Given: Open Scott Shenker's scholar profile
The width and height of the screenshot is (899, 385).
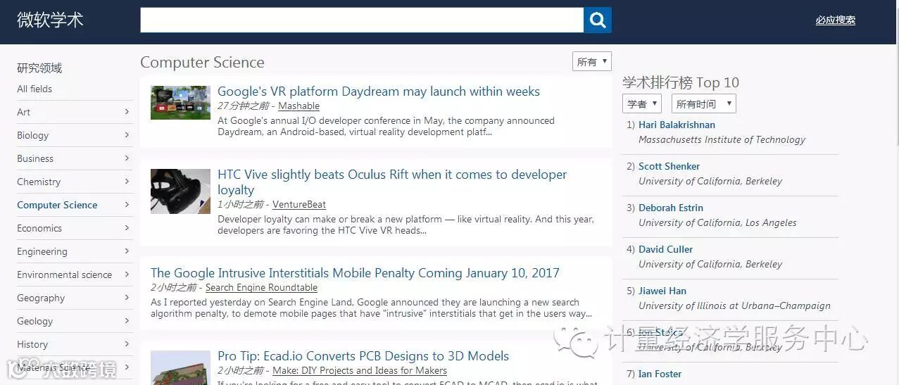Looking at the screenshot, I should click(x=669, y=167).
